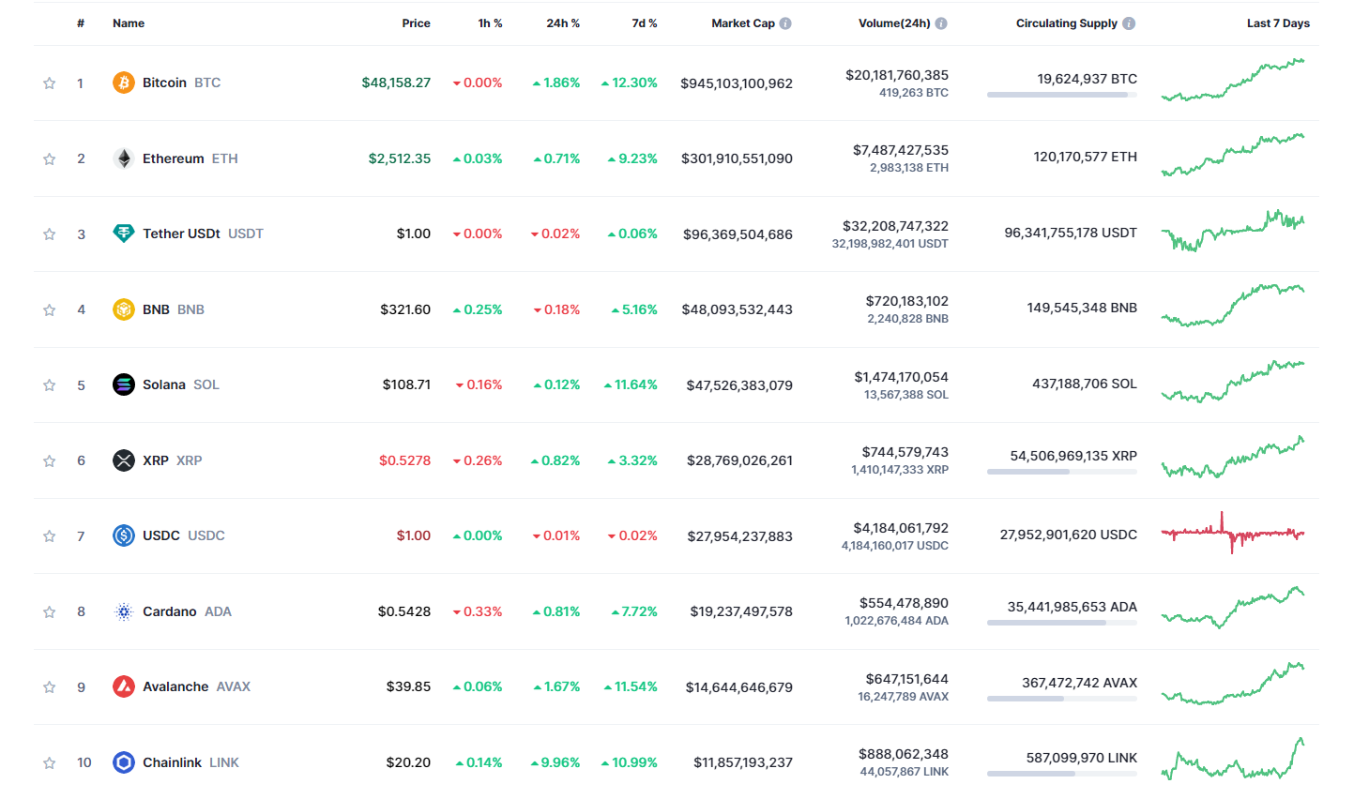1369x799 pixels.
Task: Click the Circulating Supply info icon
Action: pyautogui.click(x=1129, y=23)
